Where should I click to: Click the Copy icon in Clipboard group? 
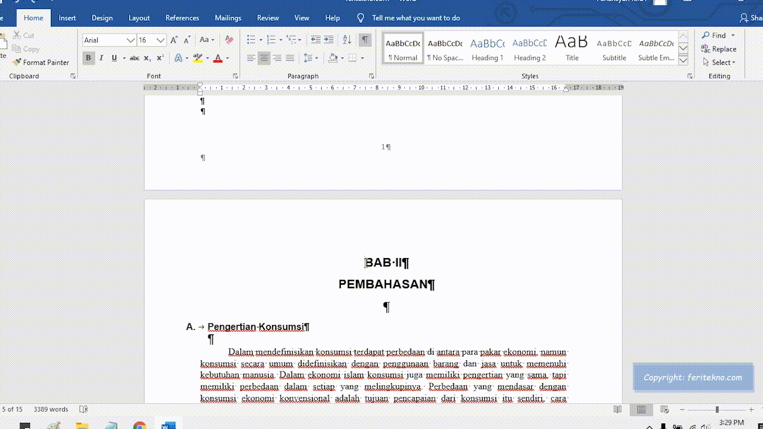coord(17,49)
